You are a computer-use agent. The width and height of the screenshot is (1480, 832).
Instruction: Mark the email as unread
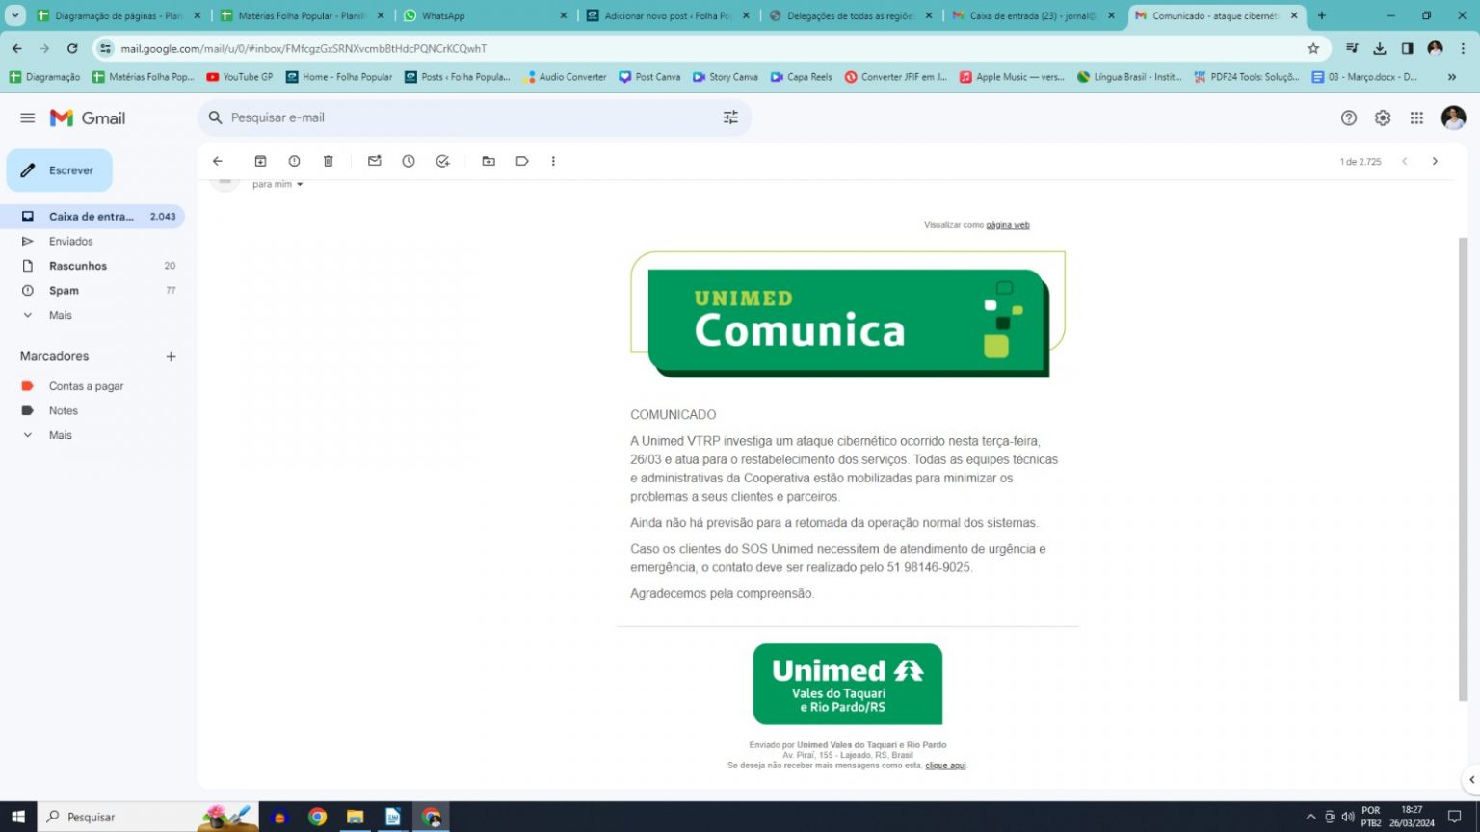[375, 161]
